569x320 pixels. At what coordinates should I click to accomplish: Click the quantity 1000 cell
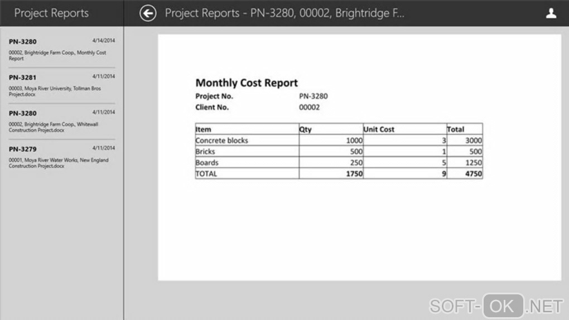331,140
